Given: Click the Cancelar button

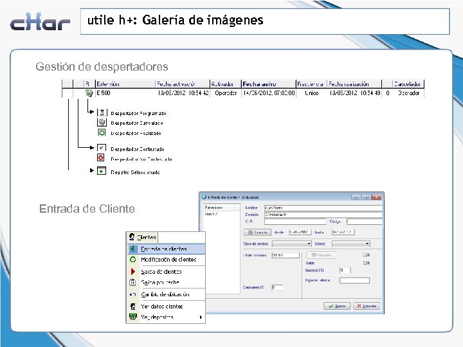Looking at the screenshot, I should (x=367, y=306).
